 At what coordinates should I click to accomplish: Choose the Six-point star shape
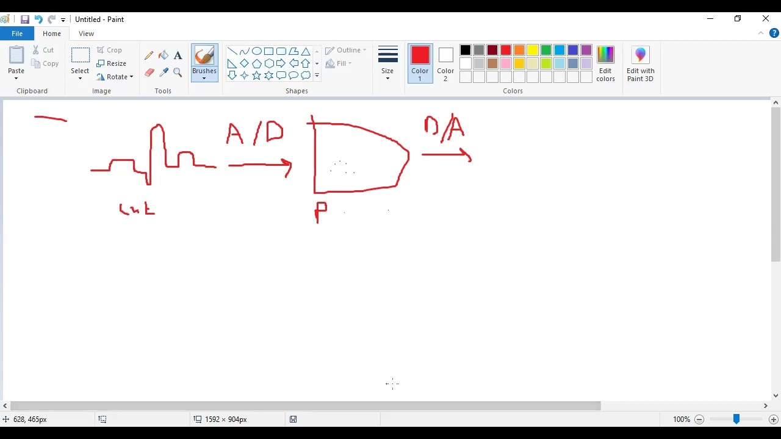(268, 76)
